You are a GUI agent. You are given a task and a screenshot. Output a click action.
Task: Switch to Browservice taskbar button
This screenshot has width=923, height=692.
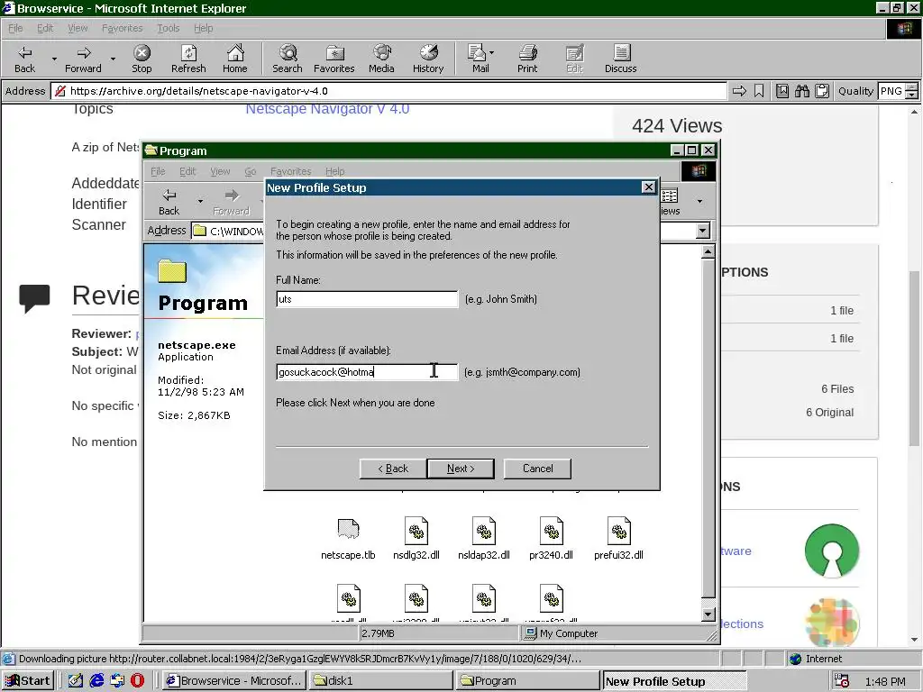pos(234,681)
